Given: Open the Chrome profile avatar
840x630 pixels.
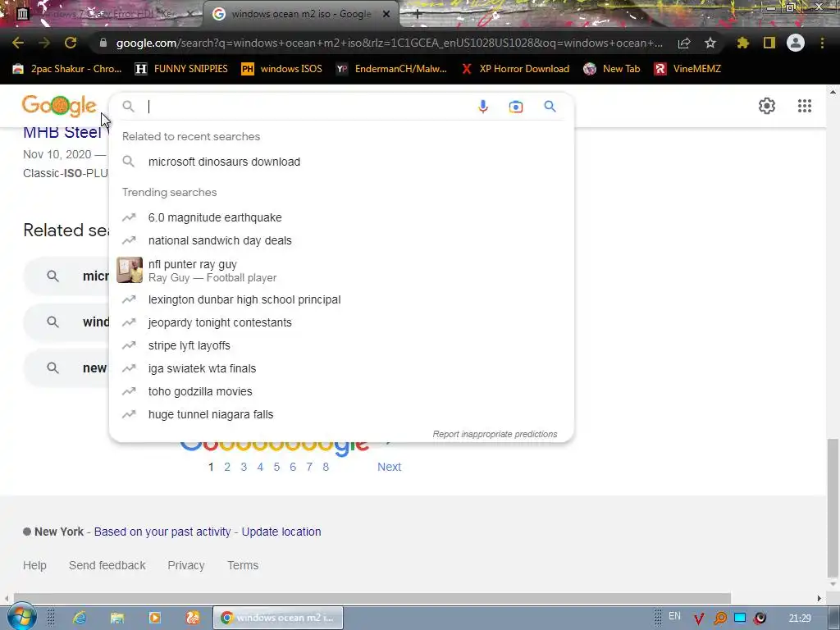Looking at the screenshot, I should [796, 43].
